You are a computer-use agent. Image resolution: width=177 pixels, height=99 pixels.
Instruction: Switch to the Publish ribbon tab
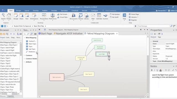coord(45,10)
